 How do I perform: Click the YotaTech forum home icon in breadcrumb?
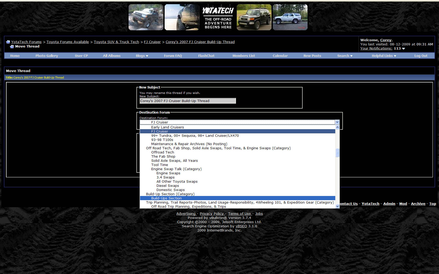8,42
